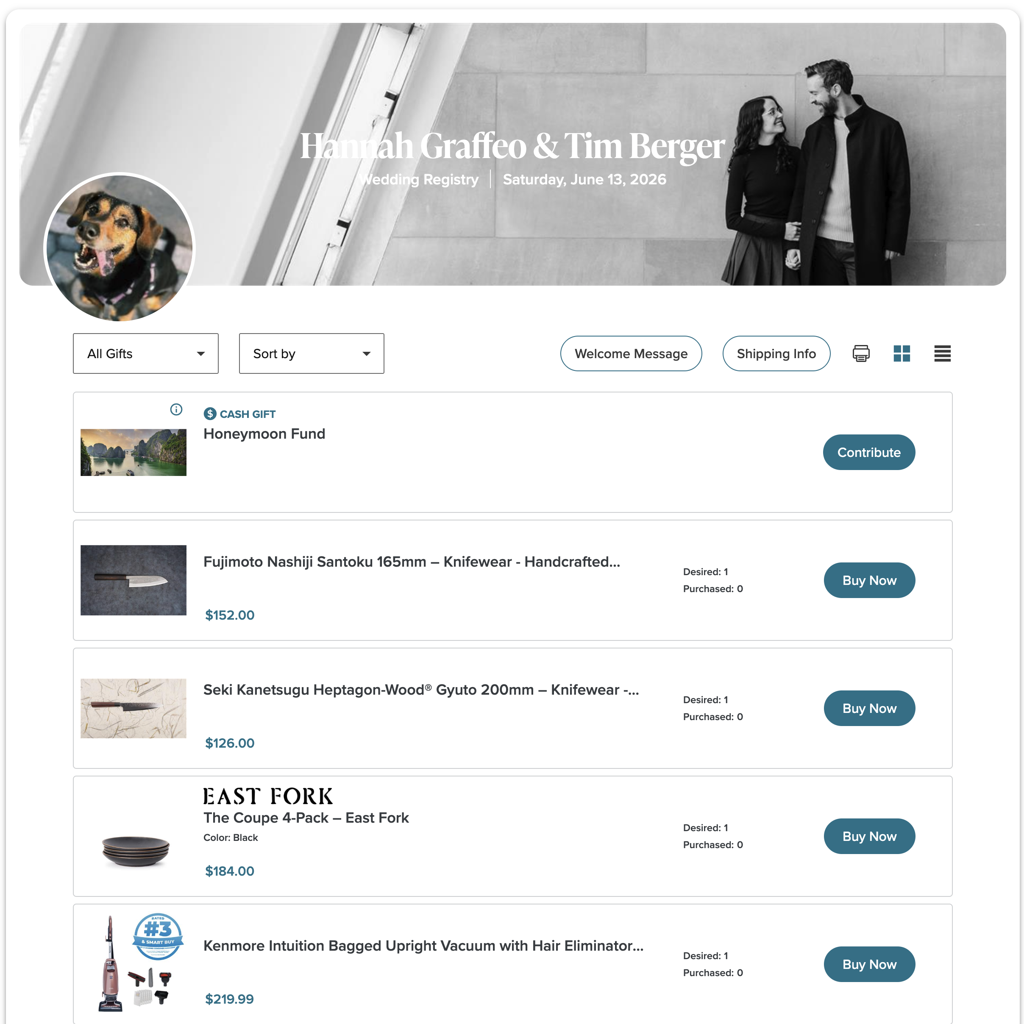Open the Honeymoon Fund info icon

coord(176,409)
